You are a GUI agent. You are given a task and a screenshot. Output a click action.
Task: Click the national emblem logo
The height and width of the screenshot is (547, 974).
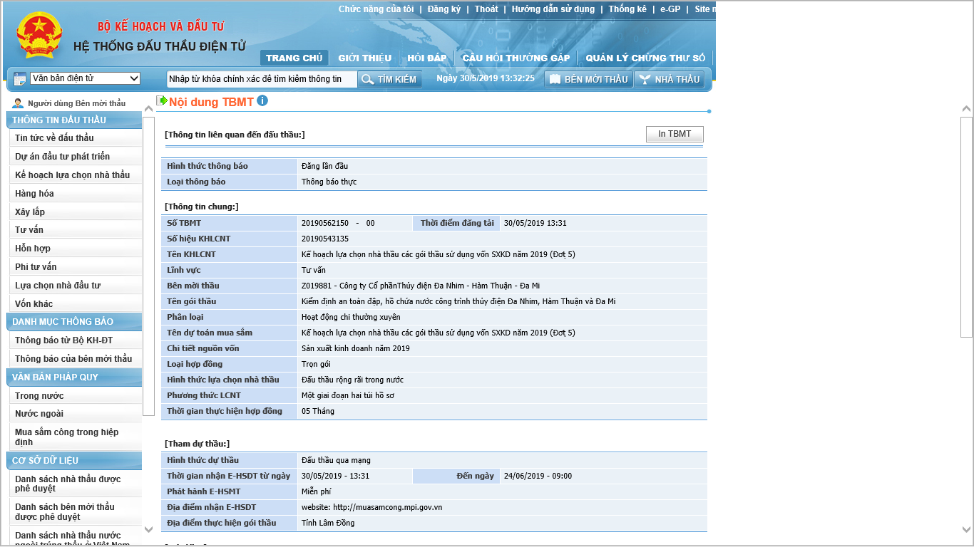[x=40, y=35]
